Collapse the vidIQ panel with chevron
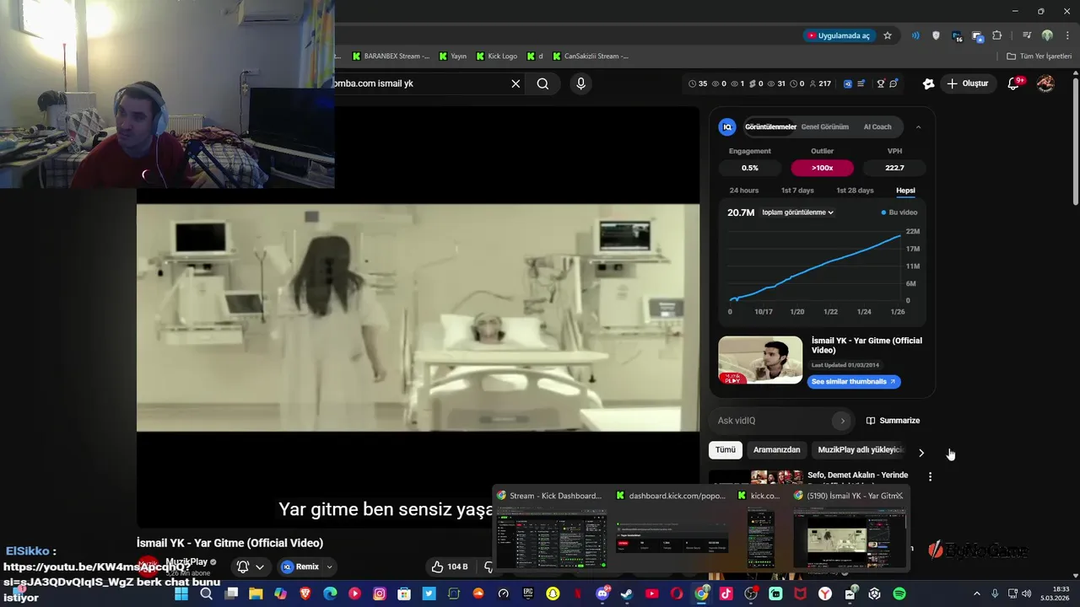 click(918, 126)
